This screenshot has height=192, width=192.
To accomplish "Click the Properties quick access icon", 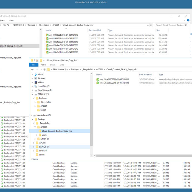I will (x=37, y=60).
